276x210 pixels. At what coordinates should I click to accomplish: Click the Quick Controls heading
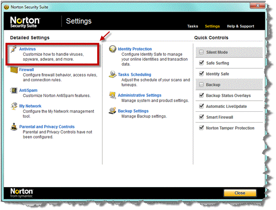pyautogui.click(x=211, y=38)
